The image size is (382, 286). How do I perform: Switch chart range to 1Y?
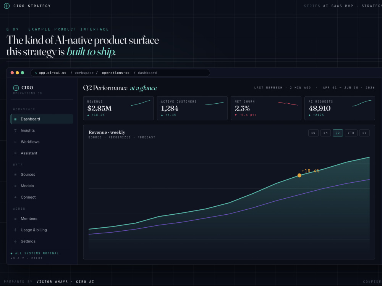click(x=364, y=133)
